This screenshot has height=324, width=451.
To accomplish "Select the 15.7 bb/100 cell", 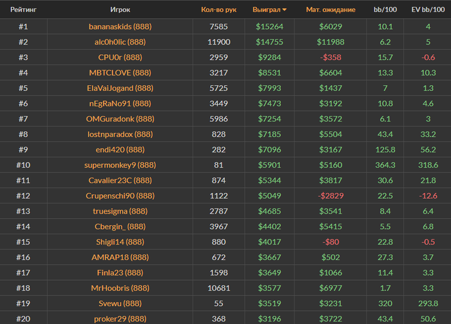I will 385,57.
